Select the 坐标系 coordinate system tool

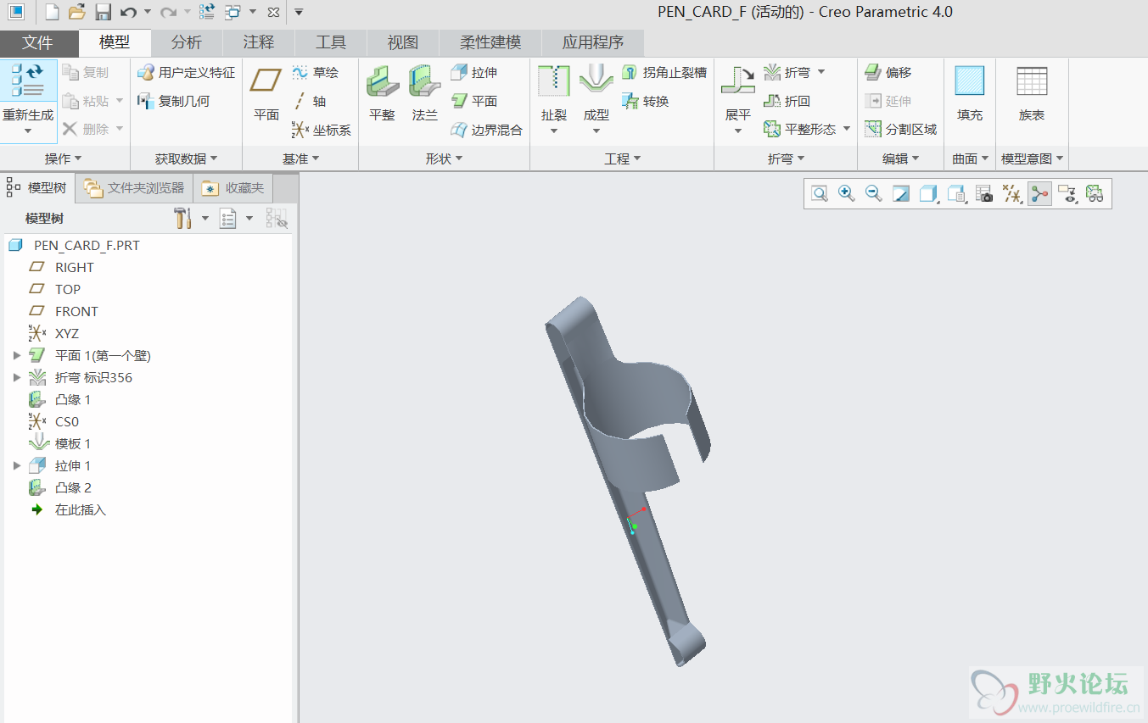coord(321,130)
